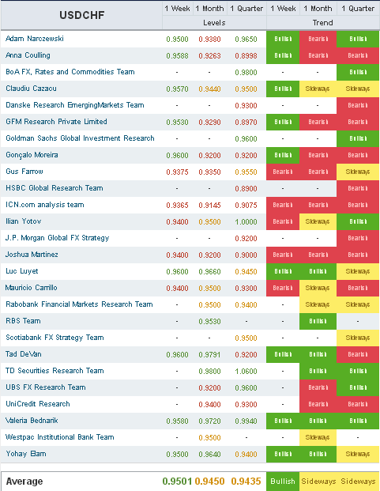Viewport: 380px width, 491px height.
Task: Click Adam Narczewski's 1 Month Bearish trend cell
Action: click(x=318, y=39)
